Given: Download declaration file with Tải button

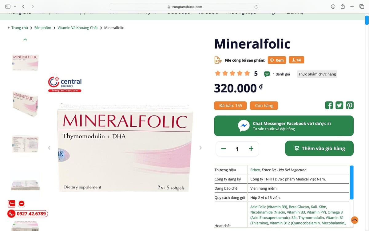Looking at the screenshot, I should click(x=296, y=60).
